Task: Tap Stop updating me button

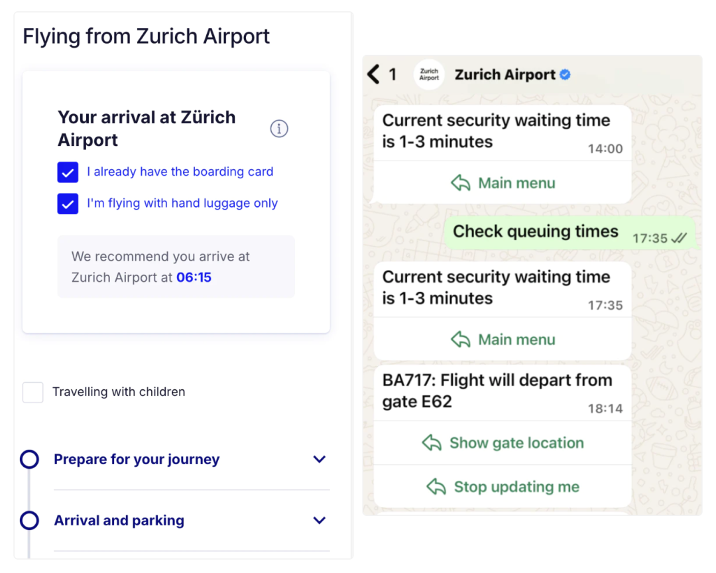Action: (x=503, y=487)
